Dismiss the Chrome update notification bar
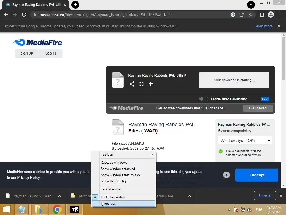Viewport: 286px width, 215px height. pos(279,26)
